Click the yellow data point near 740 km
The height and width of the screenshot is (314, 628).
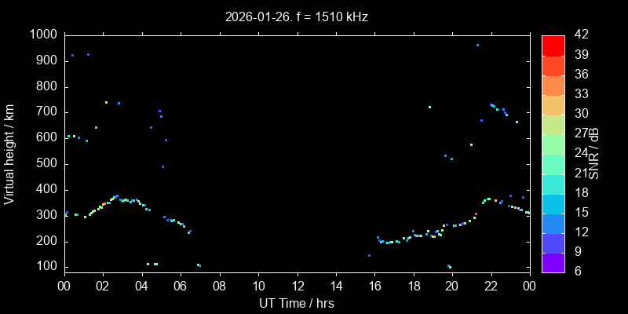[106, 102]
